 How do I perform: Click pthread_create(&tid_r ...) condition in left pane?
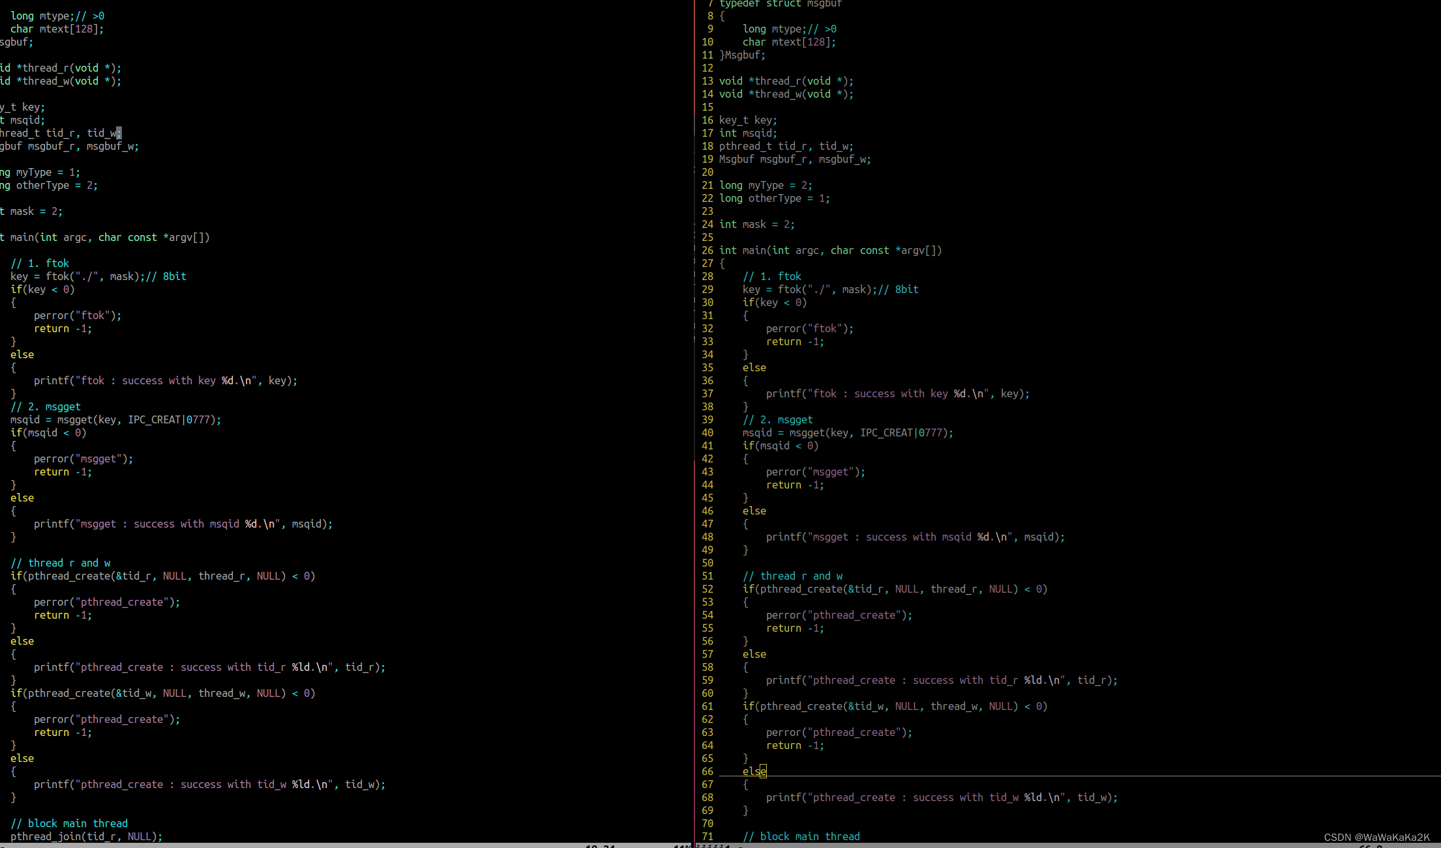pos(162,576)
